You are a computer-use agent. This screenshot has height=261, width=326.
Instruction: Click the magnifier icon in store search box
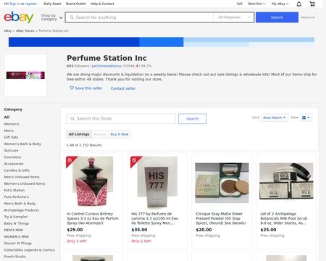[x=72, y=119]
